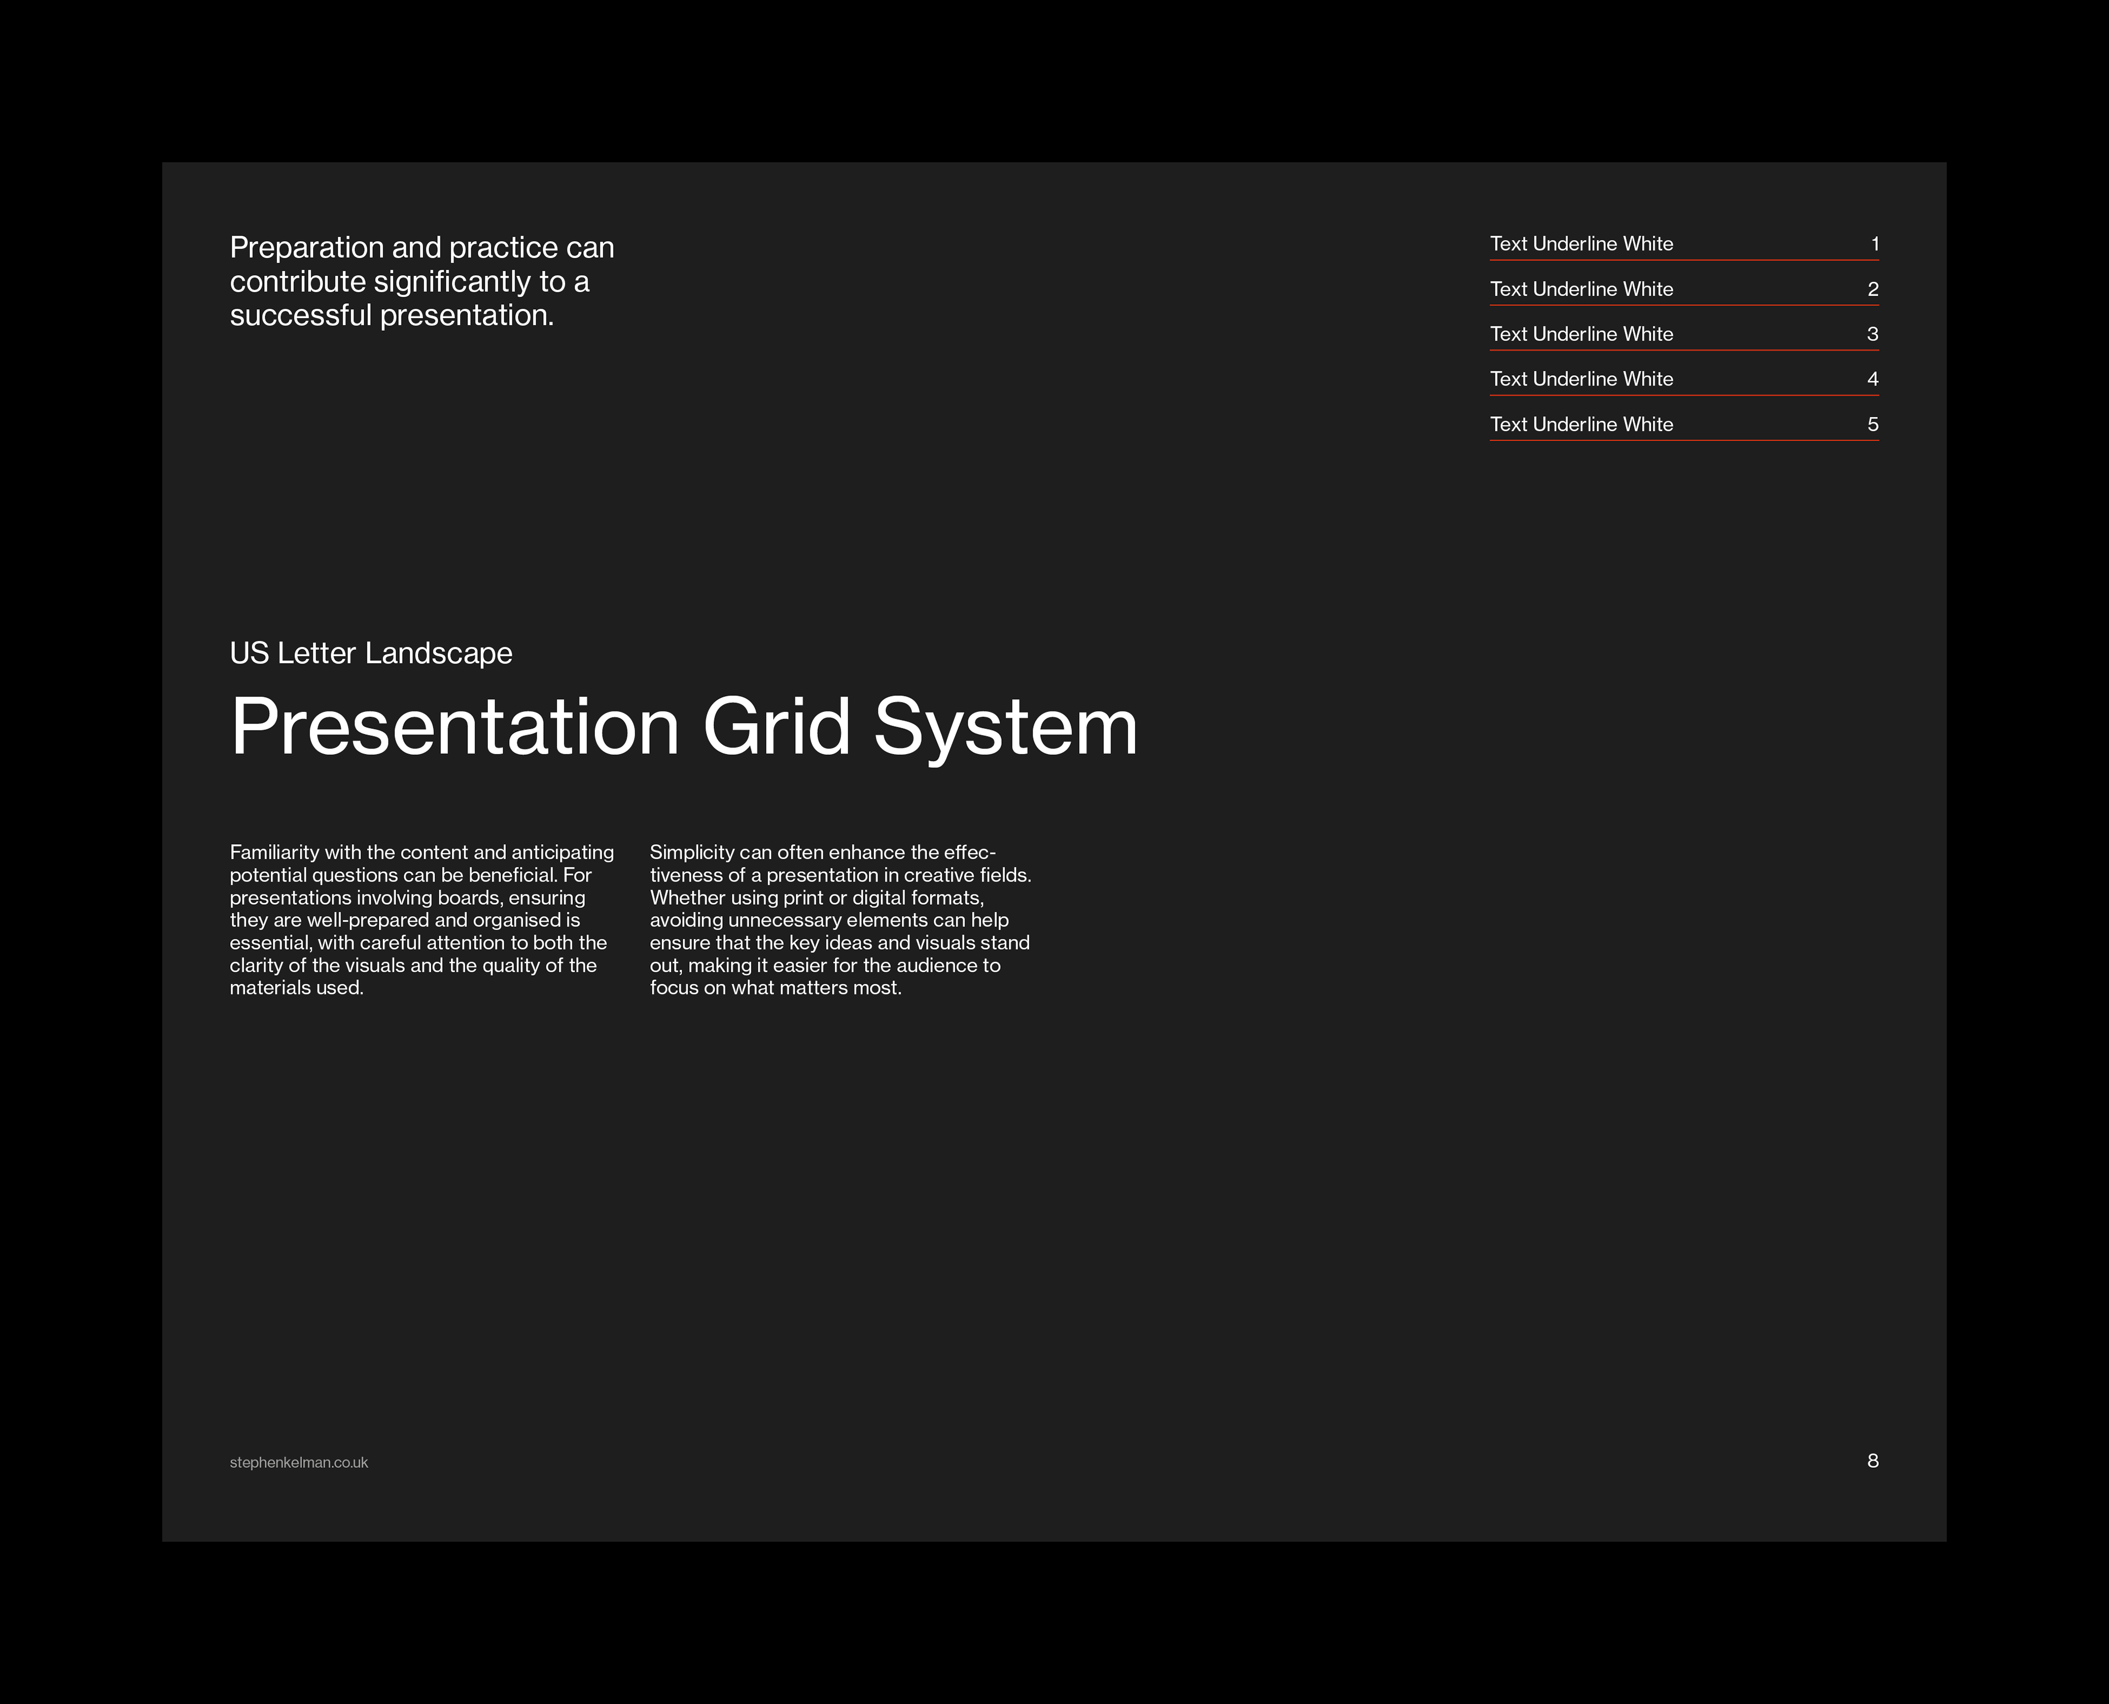Click the Familiarity with the content paragraph

421,920
